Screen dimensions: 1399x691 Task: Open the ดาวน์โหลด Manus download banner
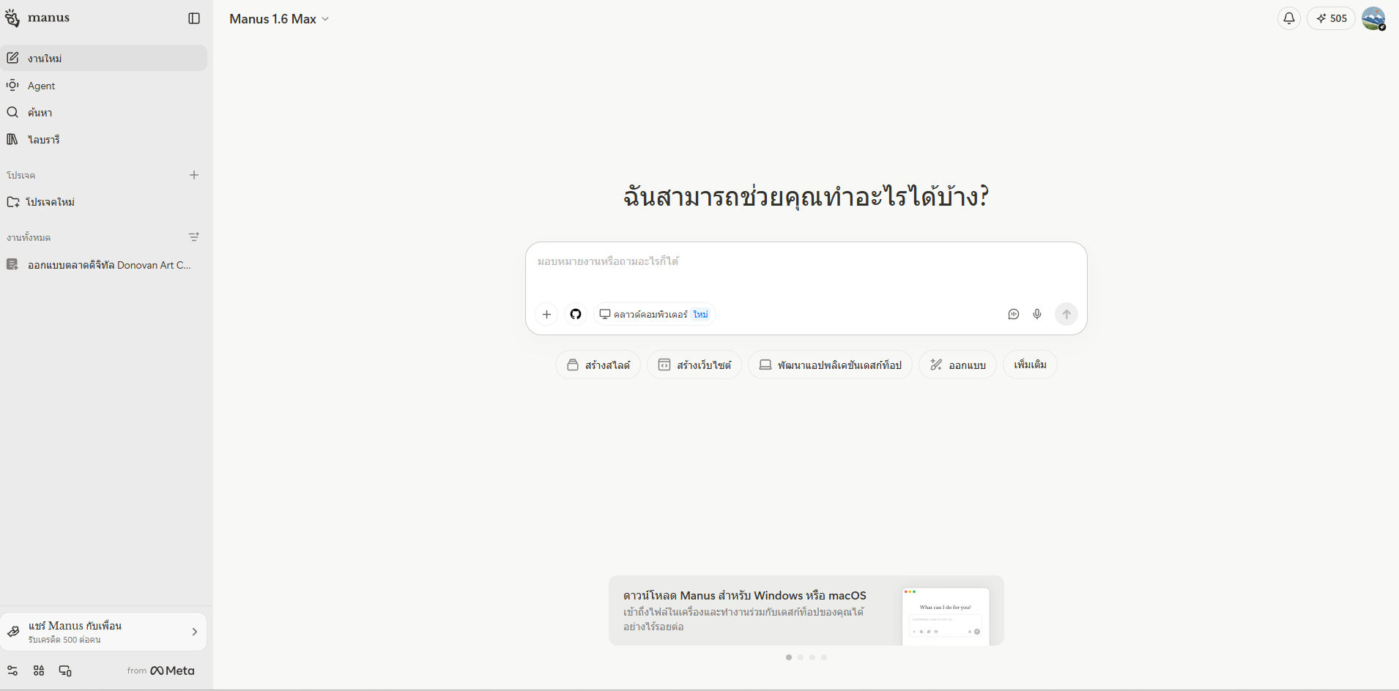coord(806,610)
